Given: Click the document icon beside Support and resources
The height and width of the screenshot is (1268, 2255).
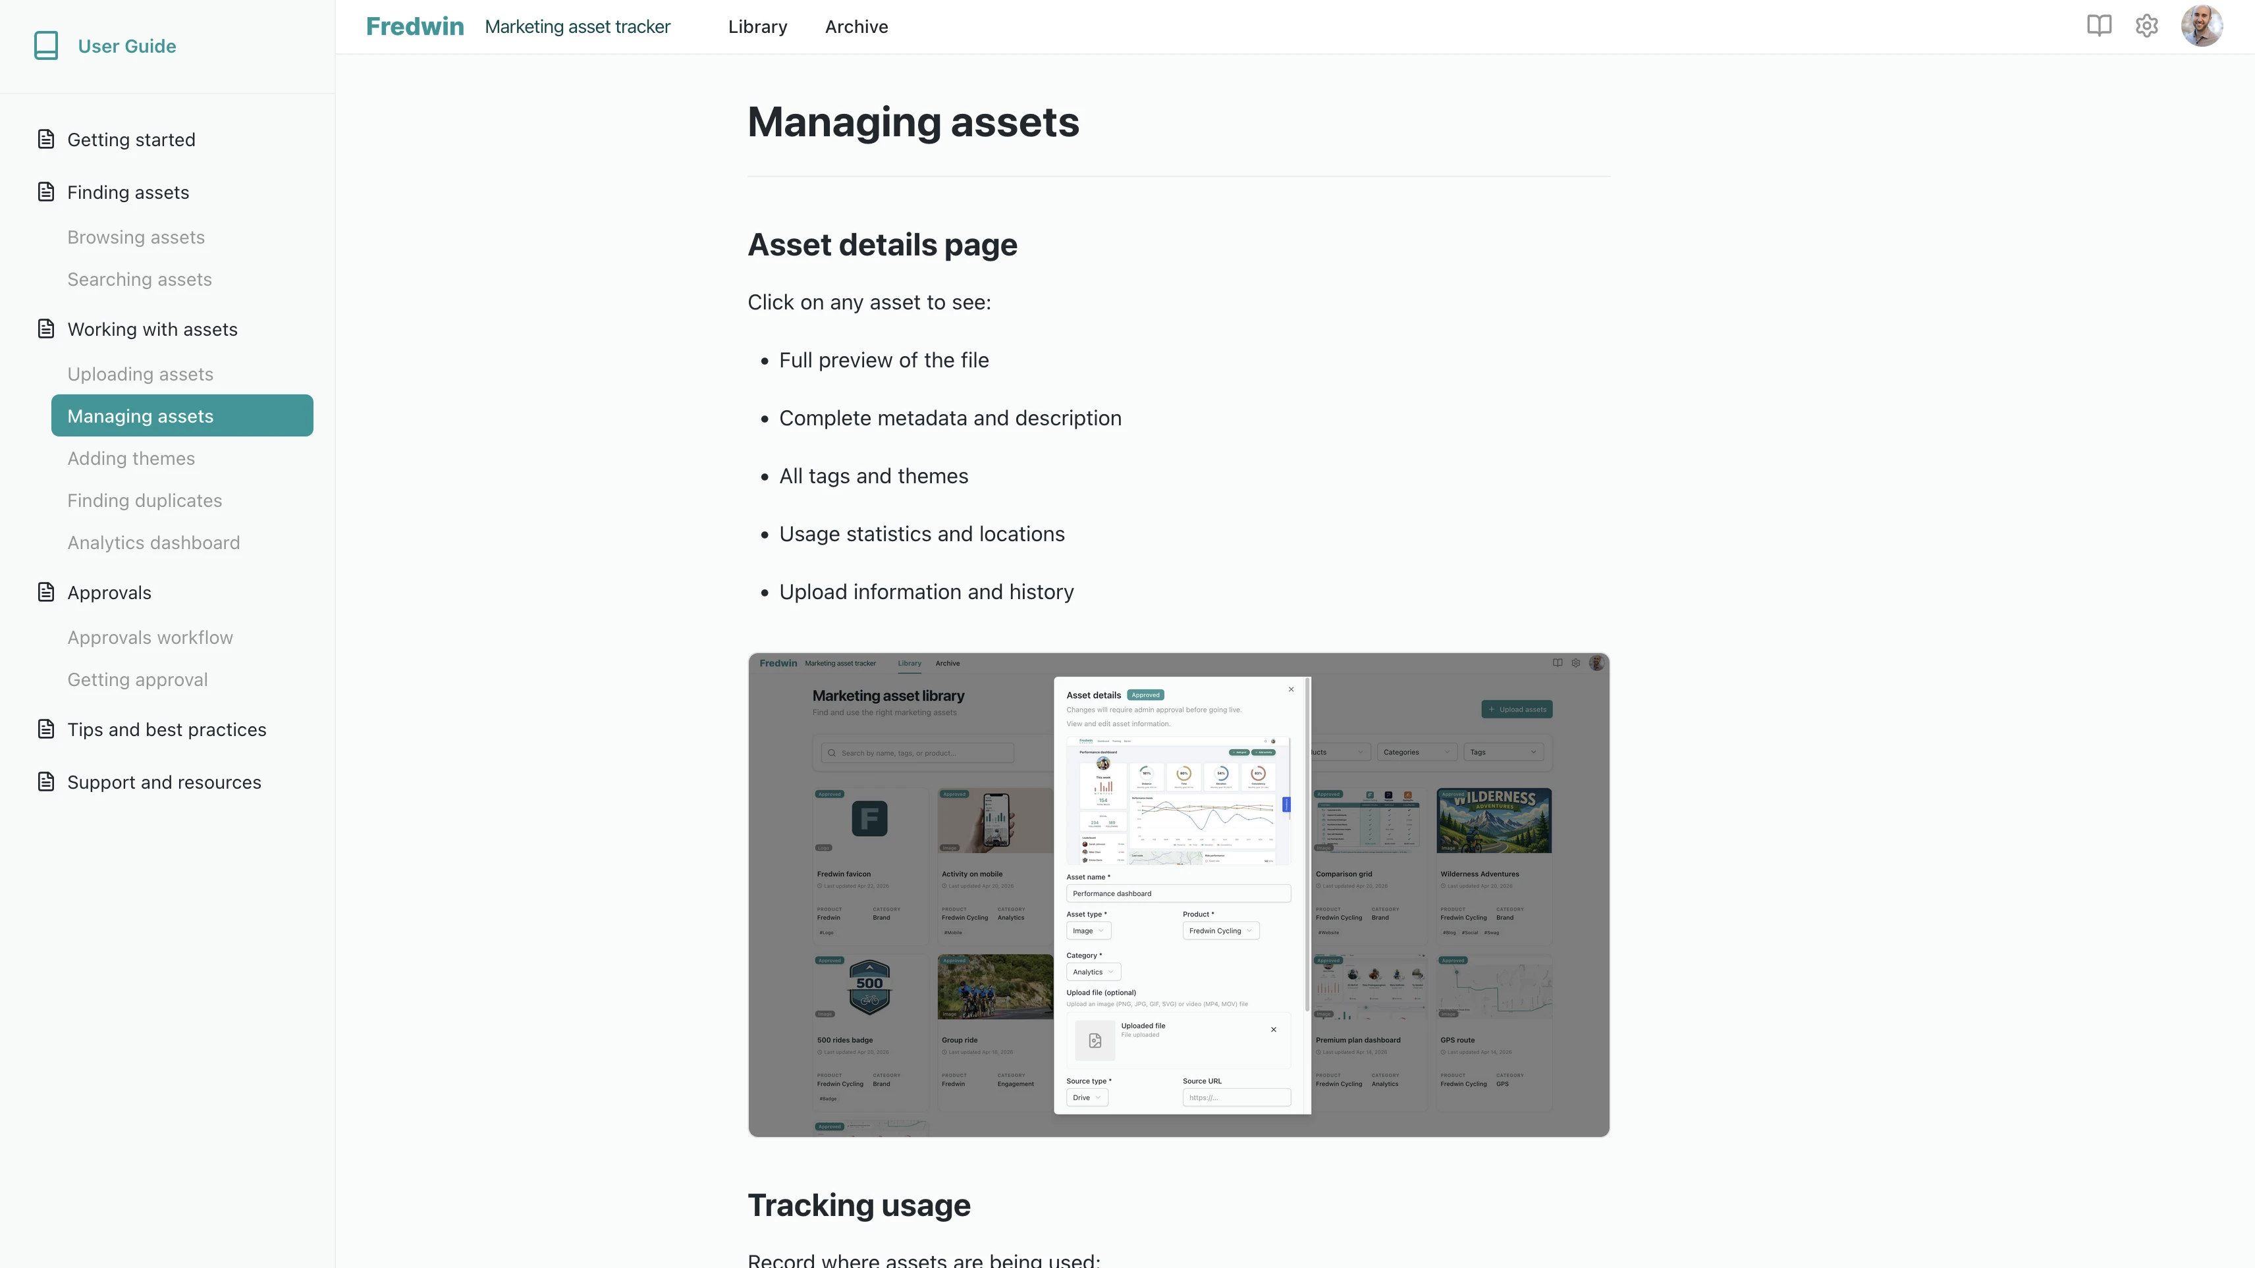Looking at the screenshot, I should tap(46, 781).
